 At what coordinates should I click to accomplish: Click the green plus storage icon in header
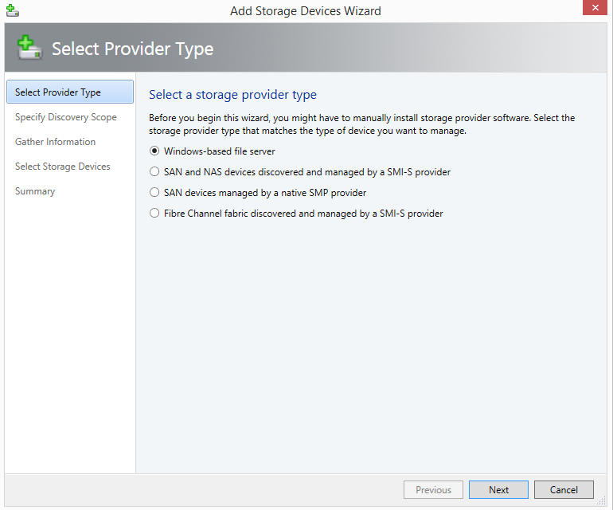29,48
